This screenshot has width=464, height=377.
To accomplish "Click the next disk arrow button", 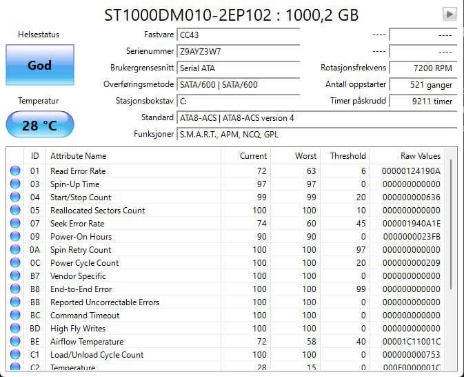I will [x=450, y=14].
